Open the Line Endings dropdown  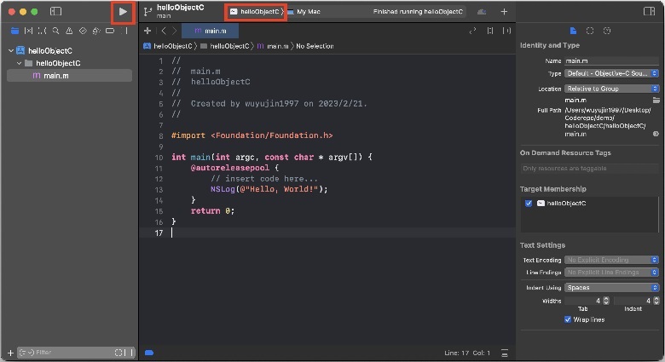click(611, 272)
